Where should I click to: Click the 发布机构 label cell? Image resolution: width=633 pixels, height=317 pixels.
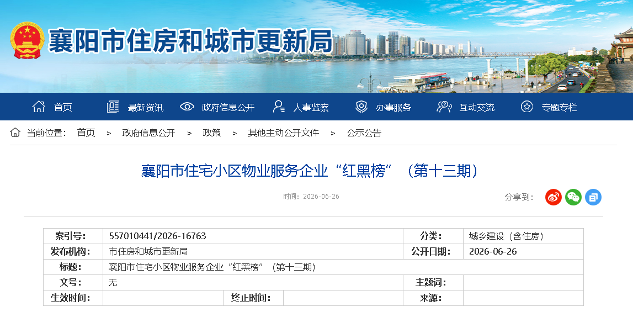tap(73, 252)
